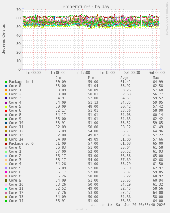The width and height of the screenshot is (170, 213).
Task: Click the light blue Core 2 swatch with Avg 56.58
Action: [x=6, y=156]
